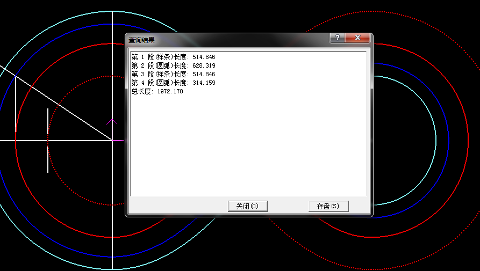The image size is (480, 271).
Task: Select the line '第 2 段(圆弧)长度: 628.319'
Action: pos(173,65)
